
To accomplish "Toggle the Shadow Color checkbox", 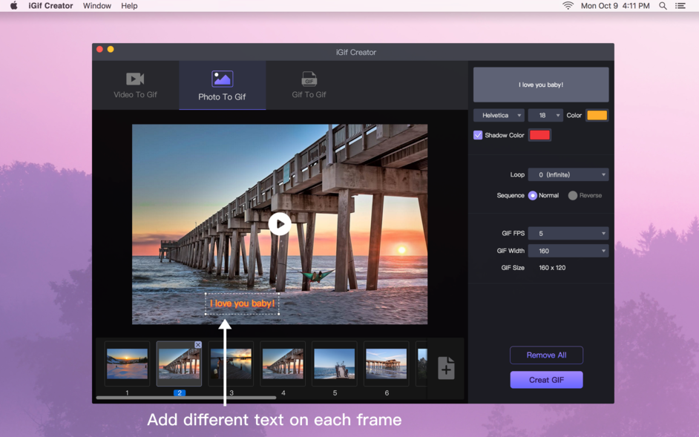I will (477, 135).
